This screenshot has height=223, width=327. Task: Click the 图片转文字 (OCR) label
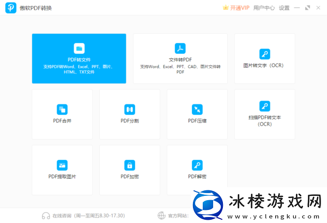tap(263, 65)
